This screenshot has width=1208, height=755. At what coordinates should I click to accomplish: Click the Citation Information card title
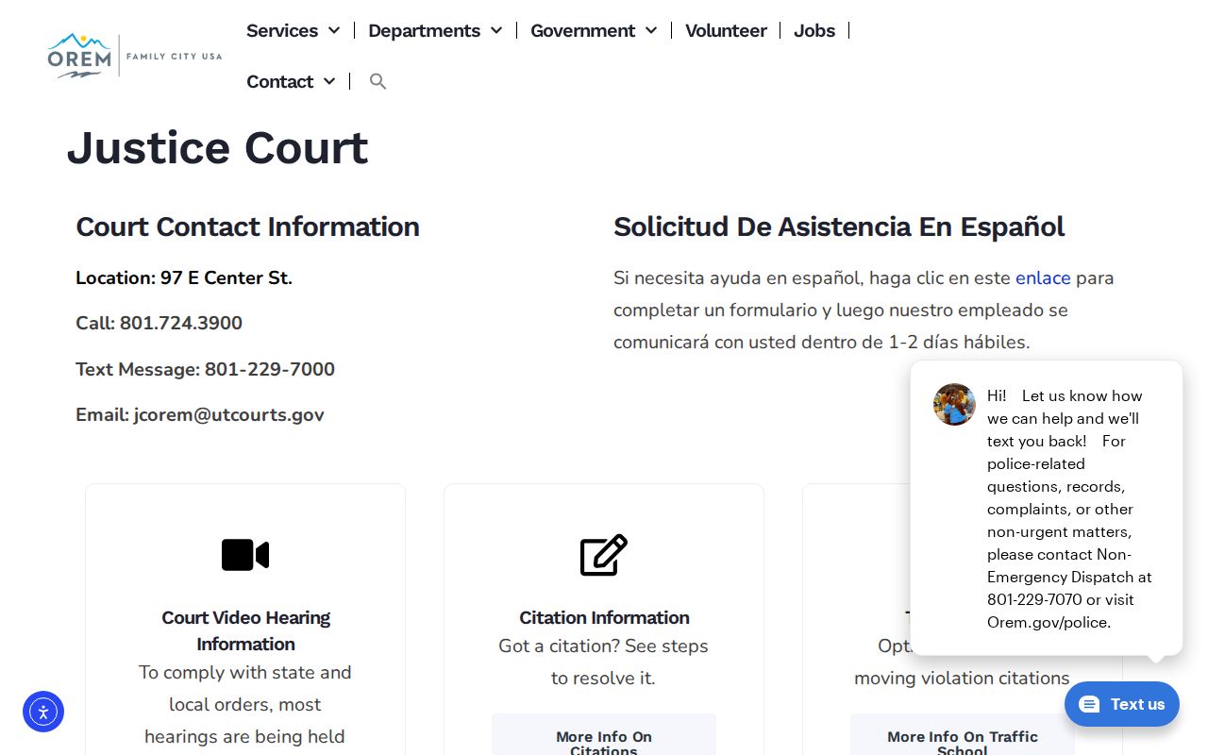click(604, 617)
